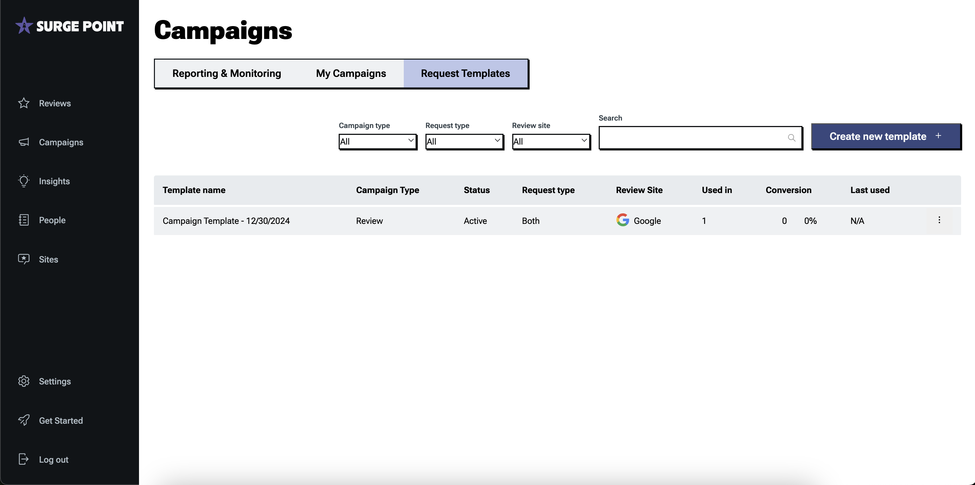Open Campaign Template - 12/30/2024 row

[226, 221]
